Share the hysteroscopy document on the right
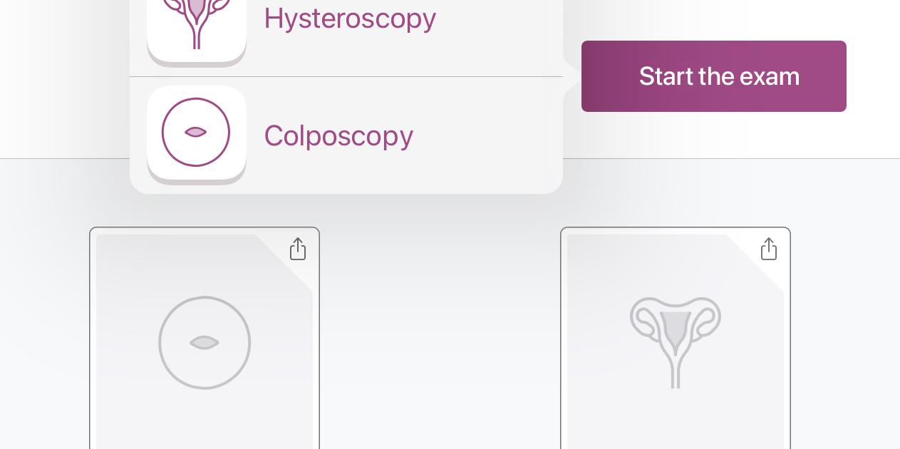This screenshot has height=449, width=900. pos(768,249)
